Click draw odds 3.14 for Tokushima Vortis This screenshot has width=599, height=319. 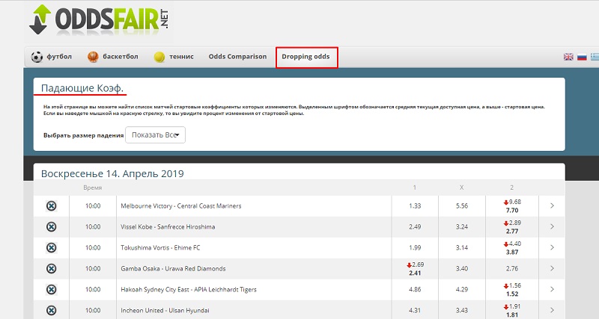point(462,248)
